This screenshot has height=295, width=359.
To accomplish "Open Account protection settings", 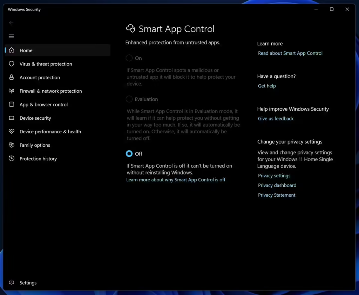I will pos(40,77).
